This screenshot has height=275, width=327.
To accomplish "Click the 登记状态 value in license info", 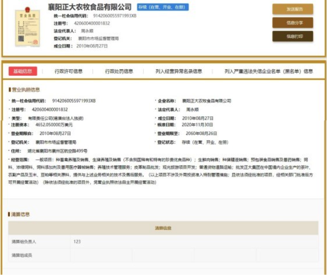I will pos(205,142).
